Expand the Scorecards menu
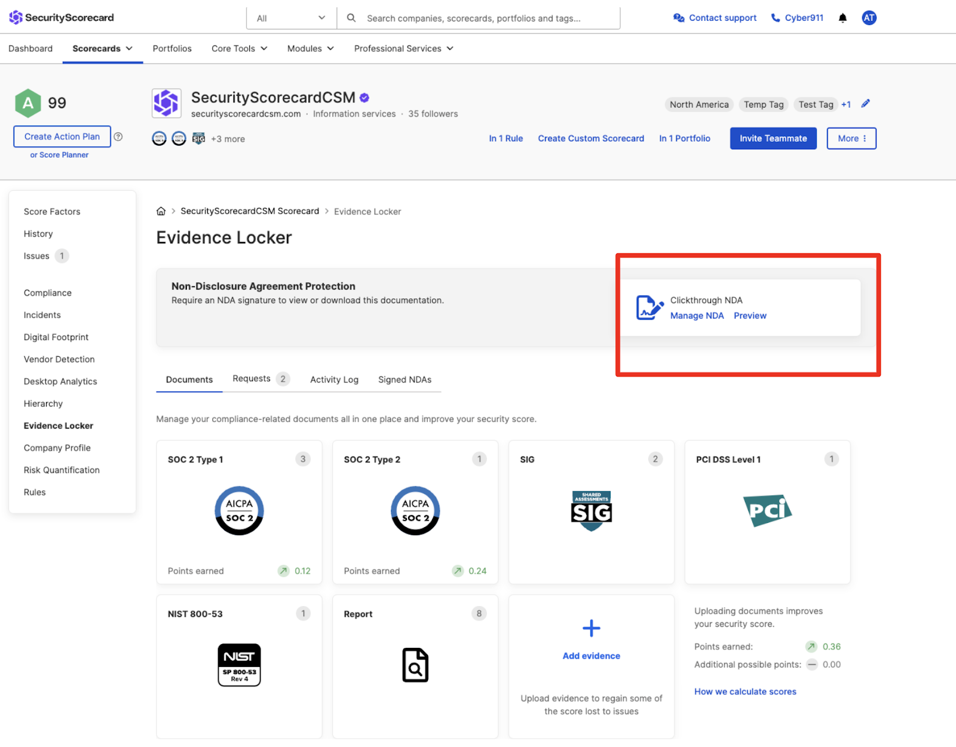 [102, 48]
